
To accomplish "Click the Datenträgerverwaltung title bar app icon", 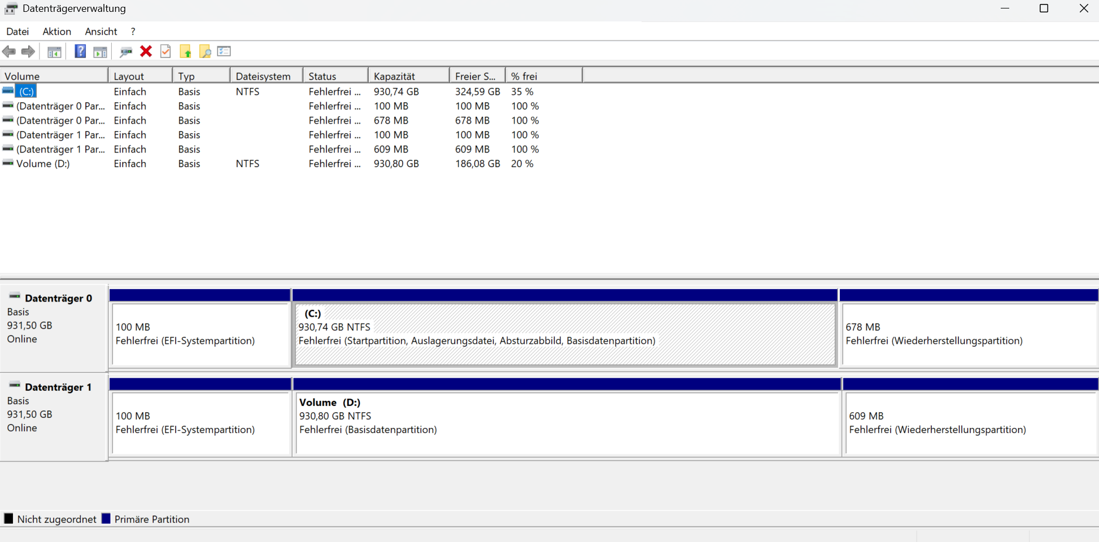I will [x=11, y=8].
